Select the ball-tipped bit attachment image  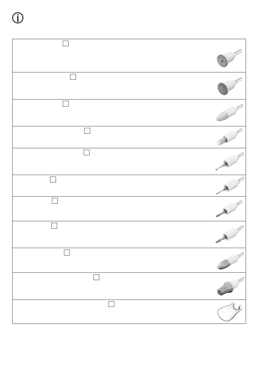pyautogui.click(x=229, y=162)
